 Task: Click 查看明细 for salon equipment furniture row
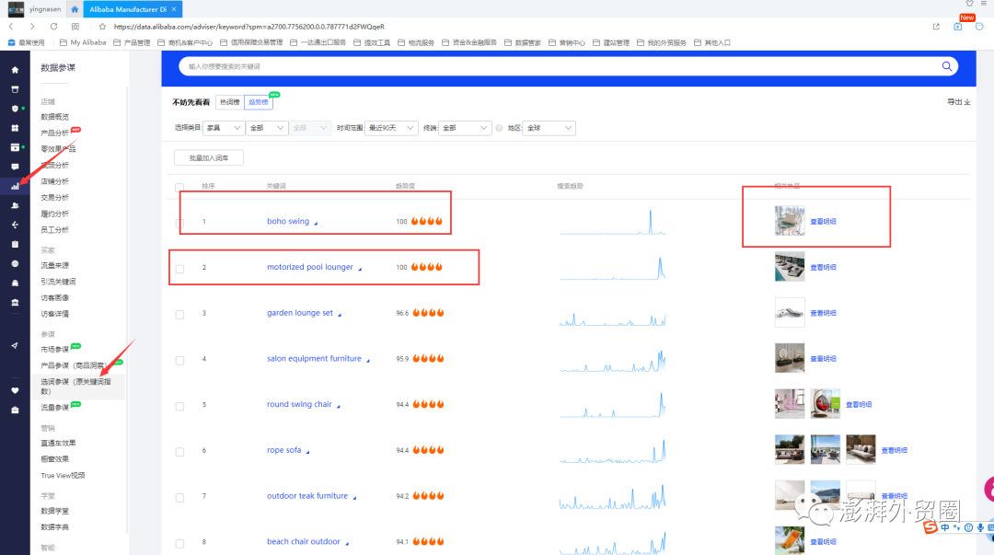click(823, 359)
